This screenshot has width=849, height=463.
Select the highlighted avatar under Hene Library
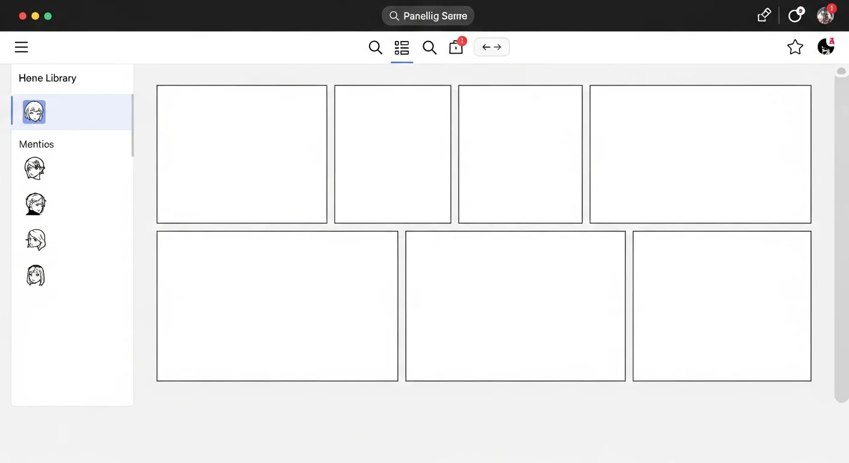(x=34, y=112)
